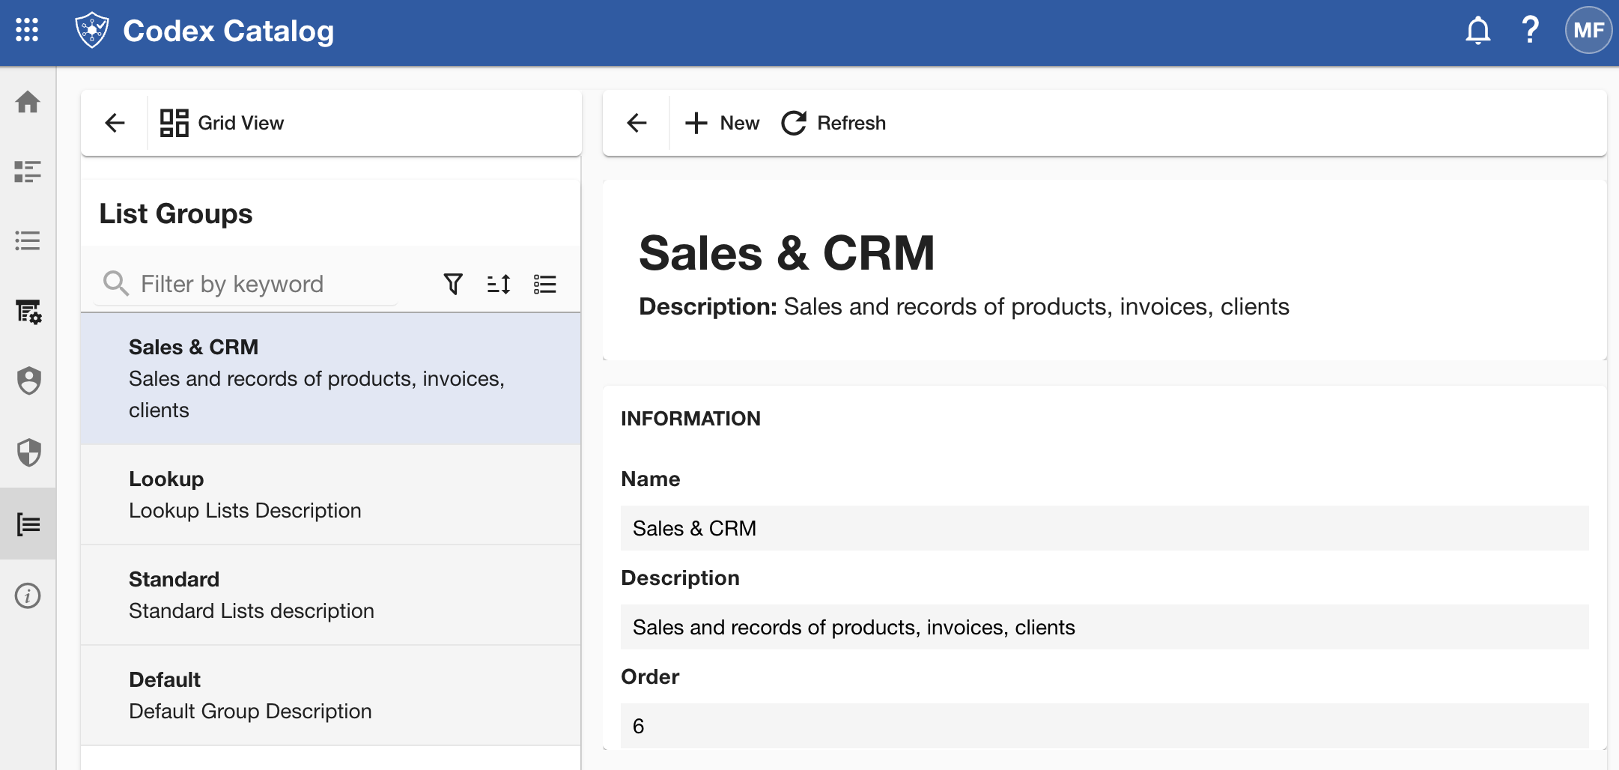The image size is (1619, 770).
Task: Click the notifications bell icon
Action: click(x=1477, y=31)
